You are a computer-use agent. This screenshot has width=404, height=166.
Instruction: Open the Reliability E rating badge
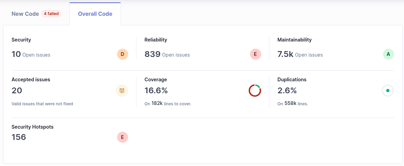(255, 54)
